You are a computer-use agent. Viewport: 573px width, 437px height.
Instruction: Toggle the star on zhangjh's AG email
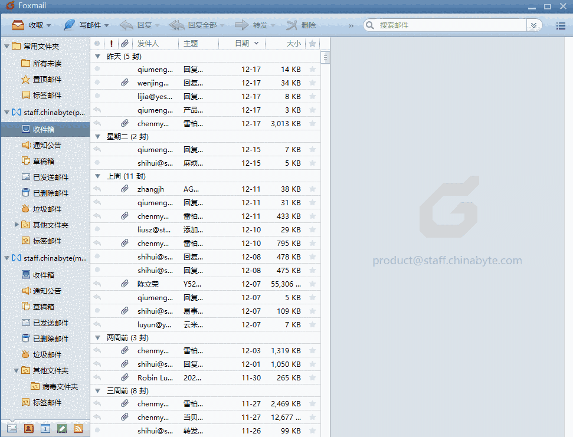click(312, 189)
